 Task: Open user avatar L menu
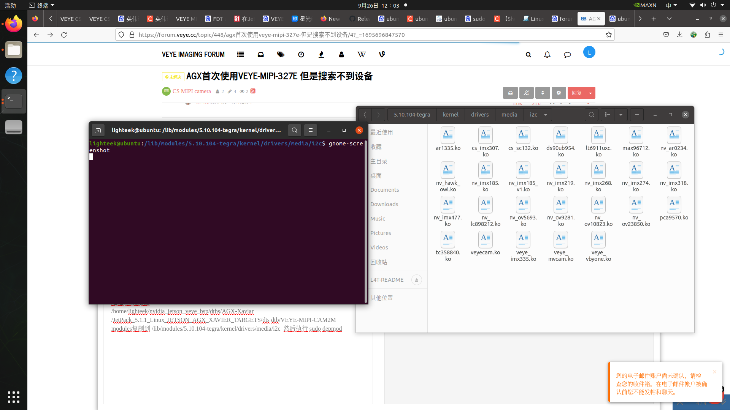click(589, 52)
